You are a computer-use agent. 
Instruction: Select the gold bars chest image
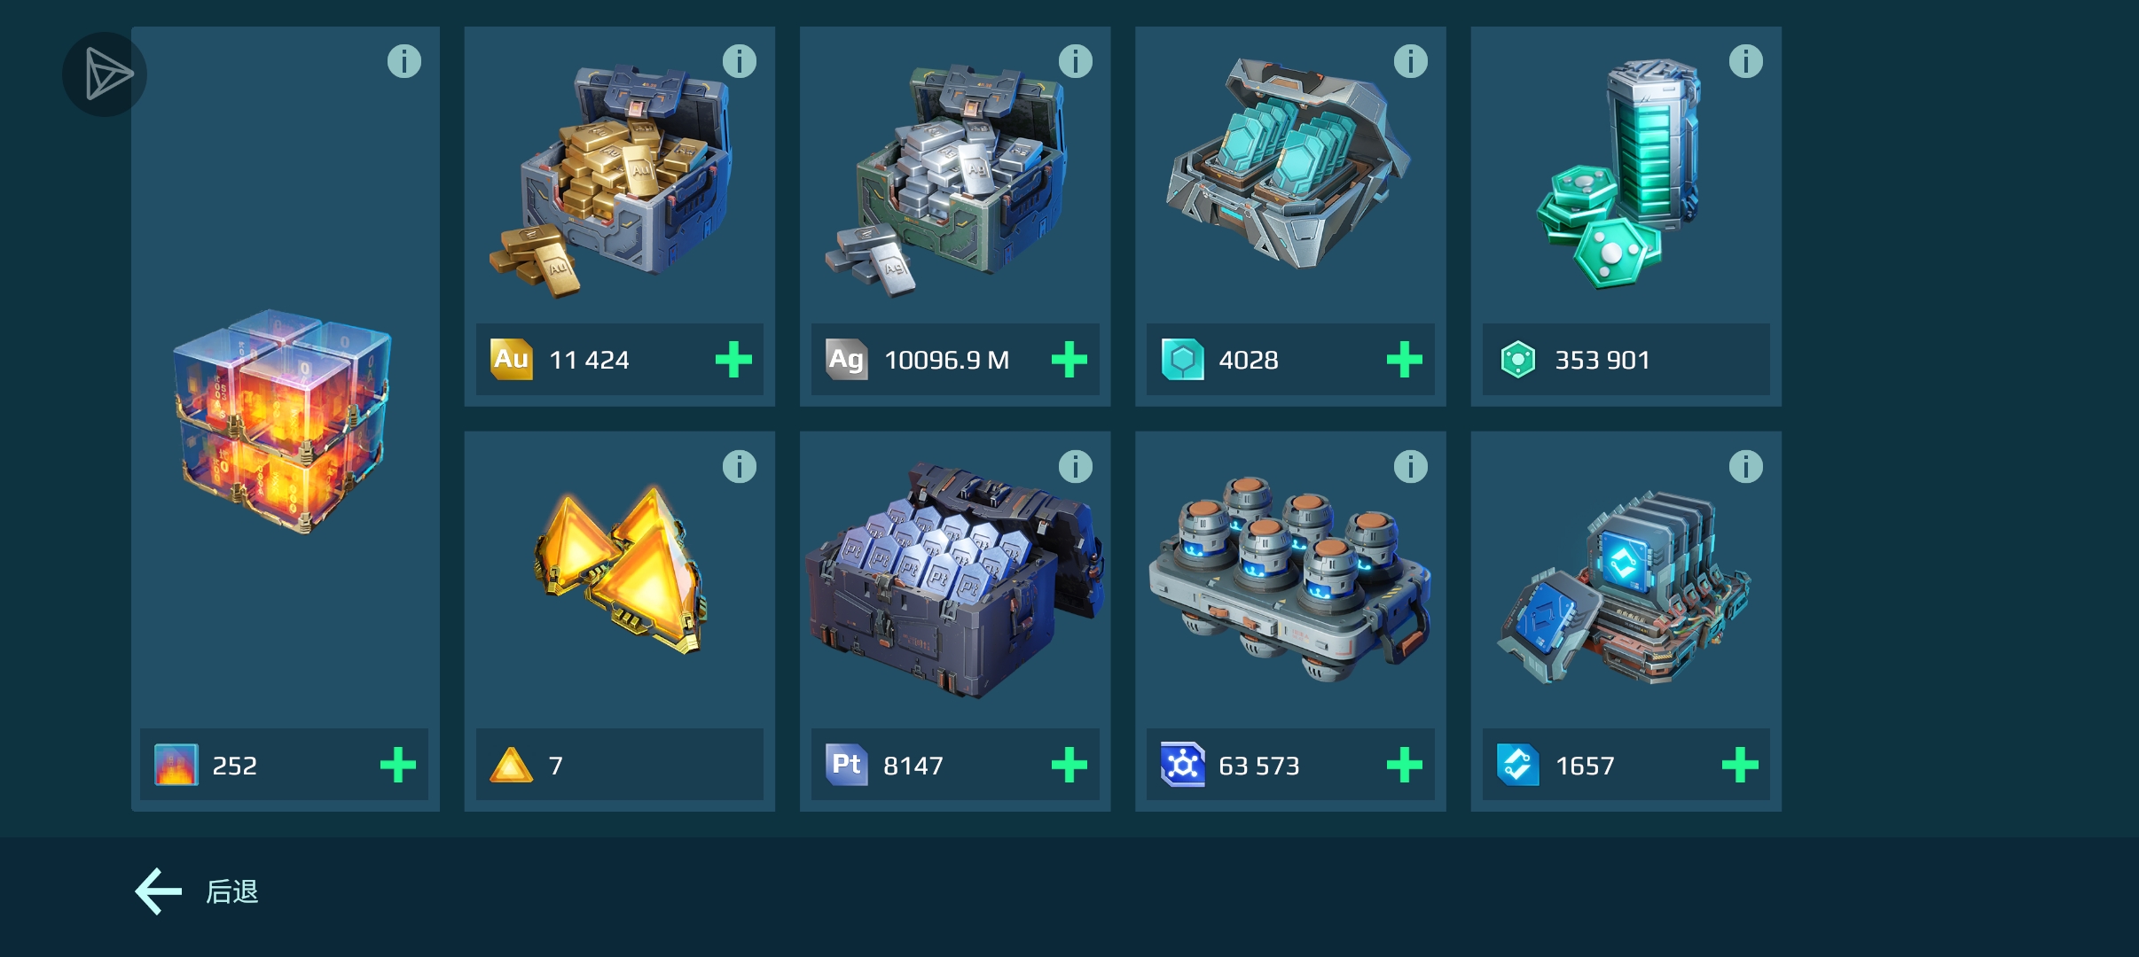click(610, 180)
